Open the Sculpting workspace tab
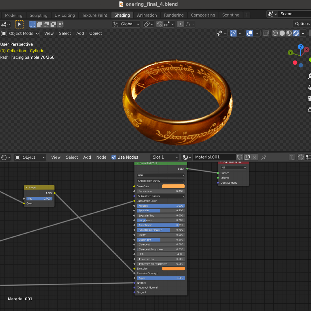The image size is (311, 311). 39,15
